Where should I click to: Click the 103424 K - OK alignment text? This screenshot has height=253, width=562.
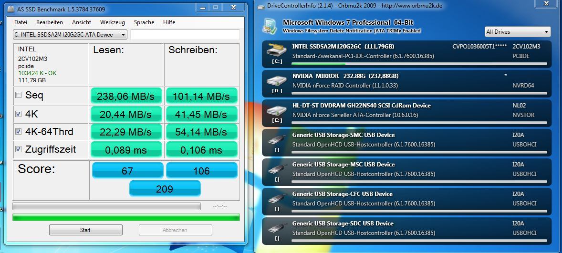click(x=37, y=73)
